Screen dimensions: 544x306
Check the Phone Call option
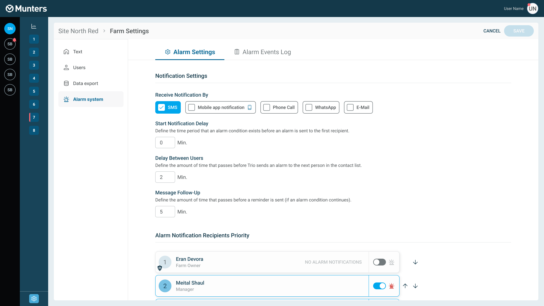coord(267,107)
